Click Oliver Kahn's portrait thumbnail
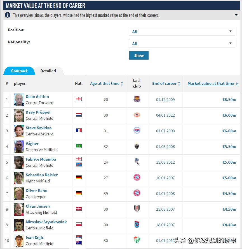 [x=19, y=194]
